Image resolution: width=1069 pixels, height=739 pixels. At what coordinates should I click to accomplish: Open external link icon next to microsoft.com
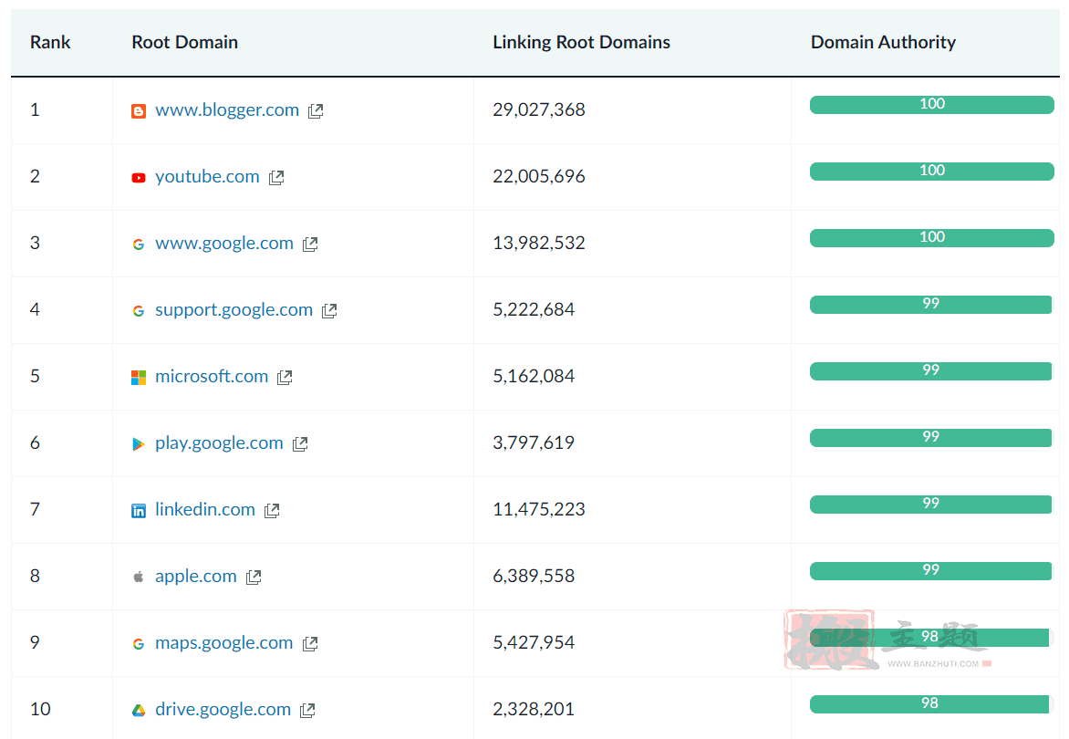point(285,378)
